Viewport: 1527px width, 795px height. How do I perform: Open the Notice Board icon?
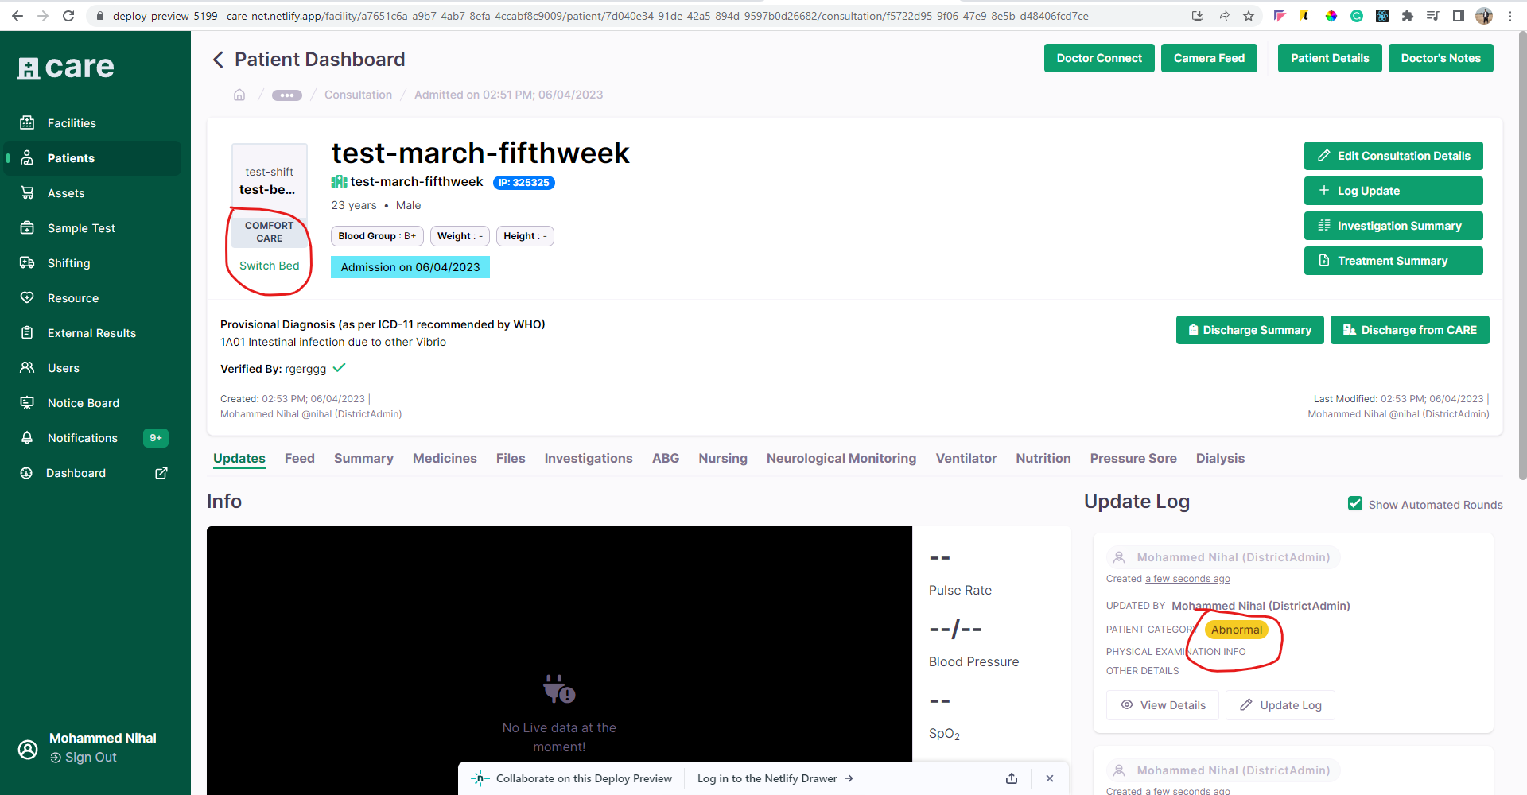(28, 402)
